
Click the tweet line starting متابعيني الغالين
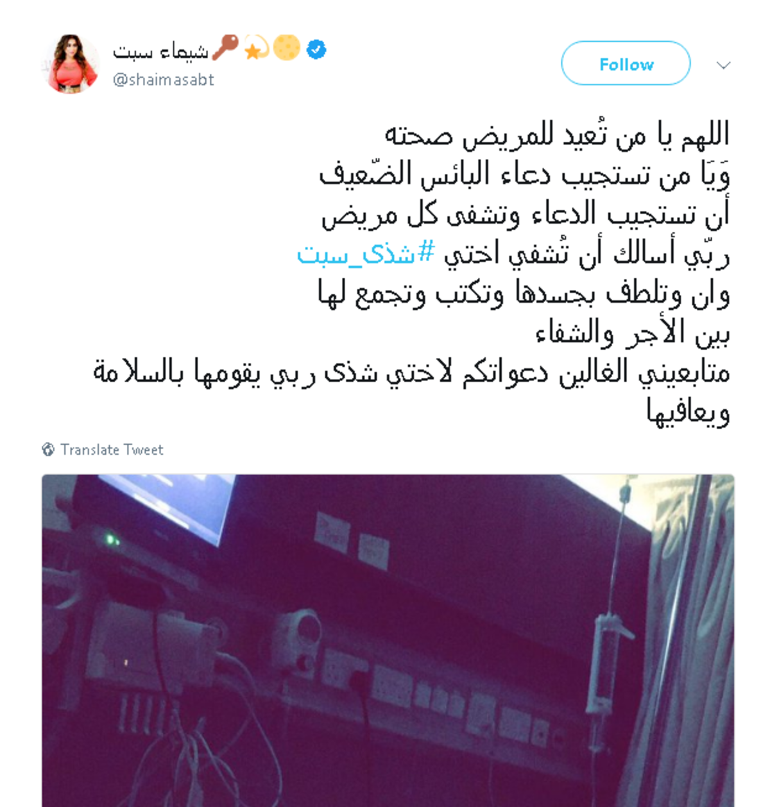tap(411, 373)
